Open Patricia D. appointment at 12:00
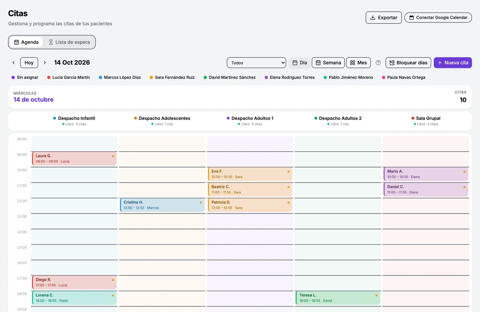This screenshot has height=312, width=480. (x=250, y=205)
